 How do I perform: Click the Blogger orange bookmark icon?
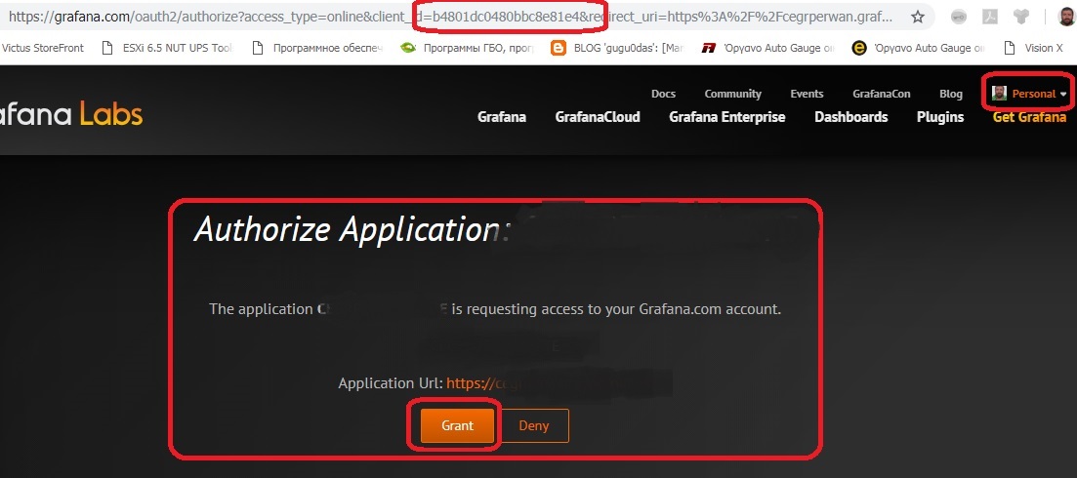tap(559, 48)
